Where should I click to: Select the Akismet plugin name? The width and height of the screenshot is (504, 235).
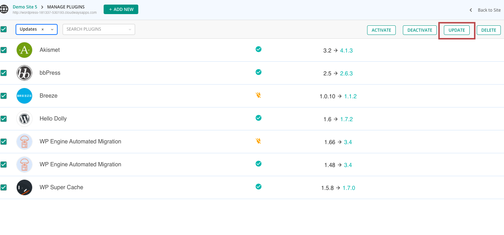50,50
